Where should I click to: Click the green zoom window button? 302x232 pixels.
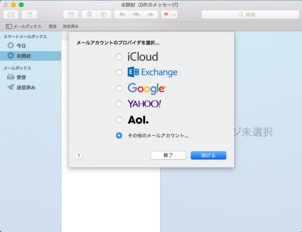[21, 5]
